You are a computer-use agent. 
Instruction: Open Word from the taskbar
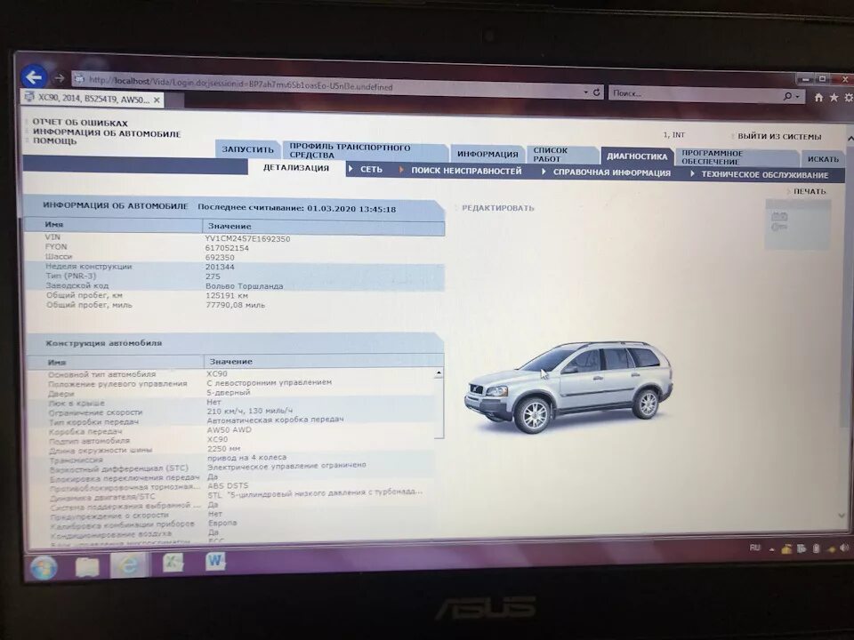215,561
